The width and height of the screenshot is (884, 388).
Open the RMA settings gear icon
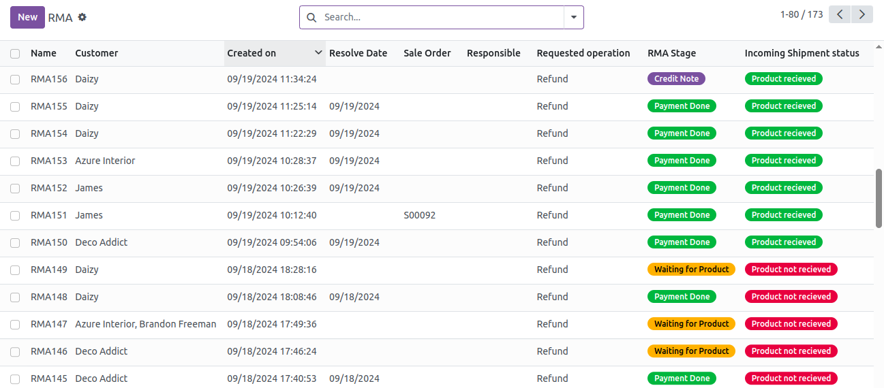tap(82, 17)
